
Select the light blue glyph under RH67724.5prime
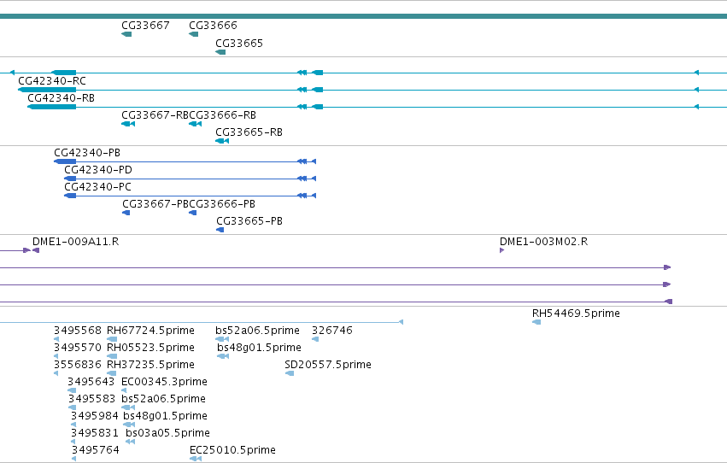pos(112,339)
